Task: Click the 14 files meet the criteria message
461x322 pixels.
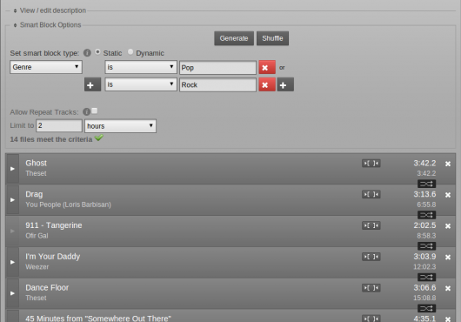Action: tap(51, 139)
